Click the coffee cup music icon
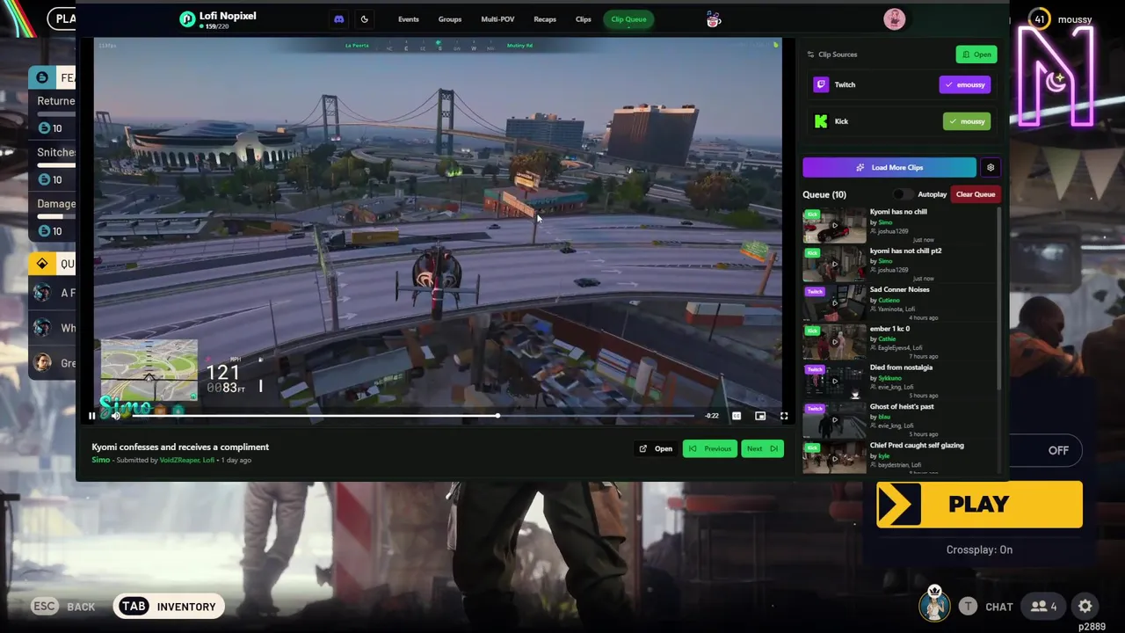1125x633 pixels. coord(714,19)
